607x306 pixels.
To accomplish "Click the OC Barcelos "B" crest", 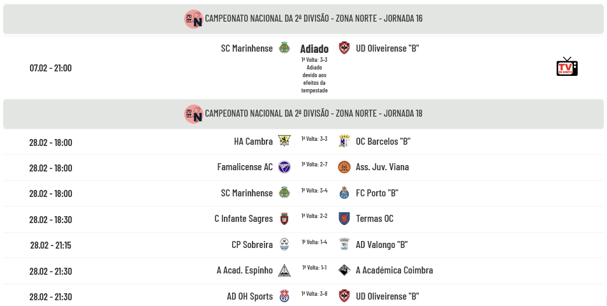I will pos(344,142).
